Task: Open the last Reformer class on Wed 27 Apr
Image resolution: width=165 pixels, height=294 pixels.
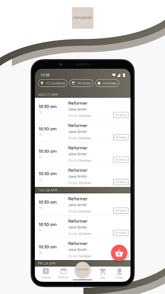Action: (82, 176)
